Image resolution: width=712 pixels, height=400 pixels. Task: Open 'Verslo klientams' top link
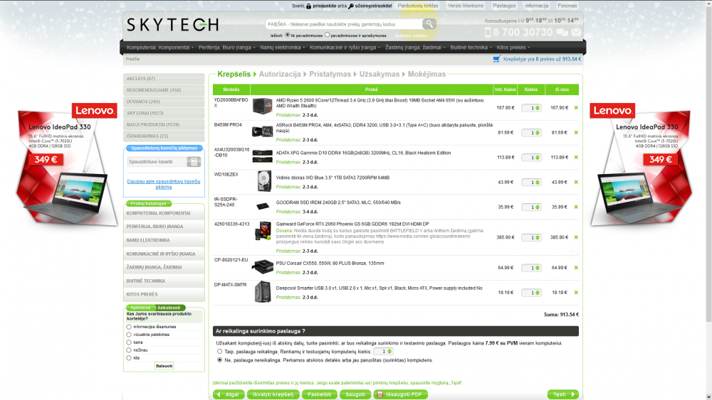466,6
